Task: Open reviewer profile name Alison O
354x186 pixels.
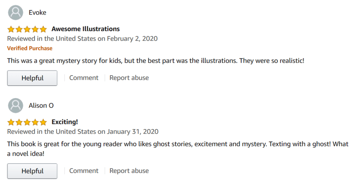Action: 41,106
